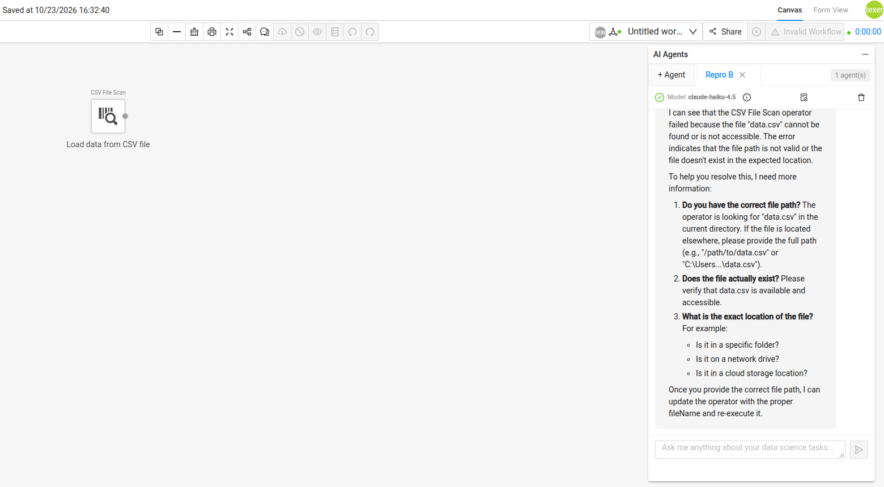Image resolution: width=884 pixels, height=487 pixels.
Task: Click the Share button
Action: click(725, 32)
